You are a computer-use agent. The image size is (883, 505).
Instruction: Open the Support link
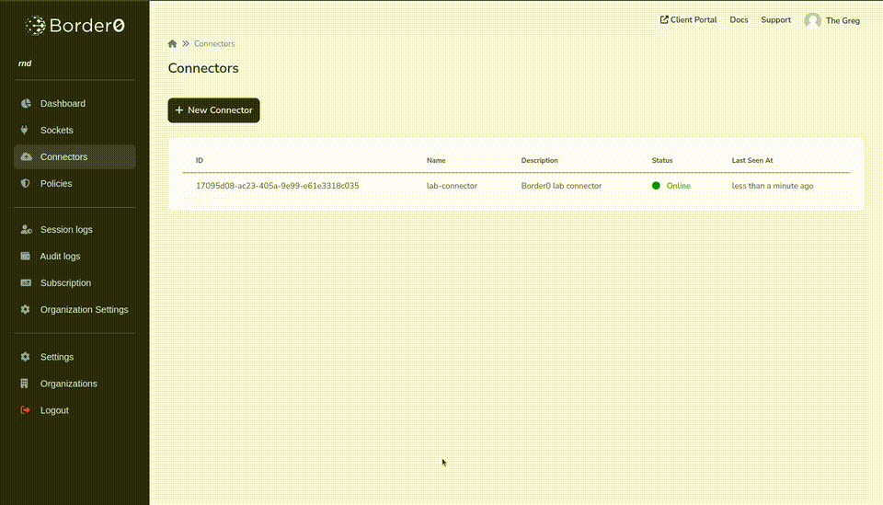[776, 19]
